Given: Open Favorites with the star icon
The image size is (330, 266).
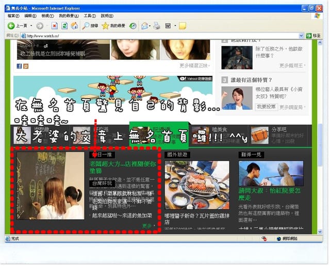Looking at the screenshot, I should tap(105, 26).
